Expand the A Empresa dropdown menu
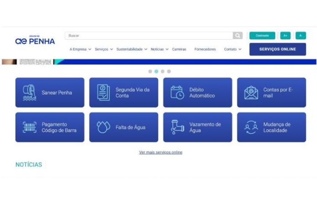Image resolution: width=317 pixels, height=211 pixels. coord(80,49)
